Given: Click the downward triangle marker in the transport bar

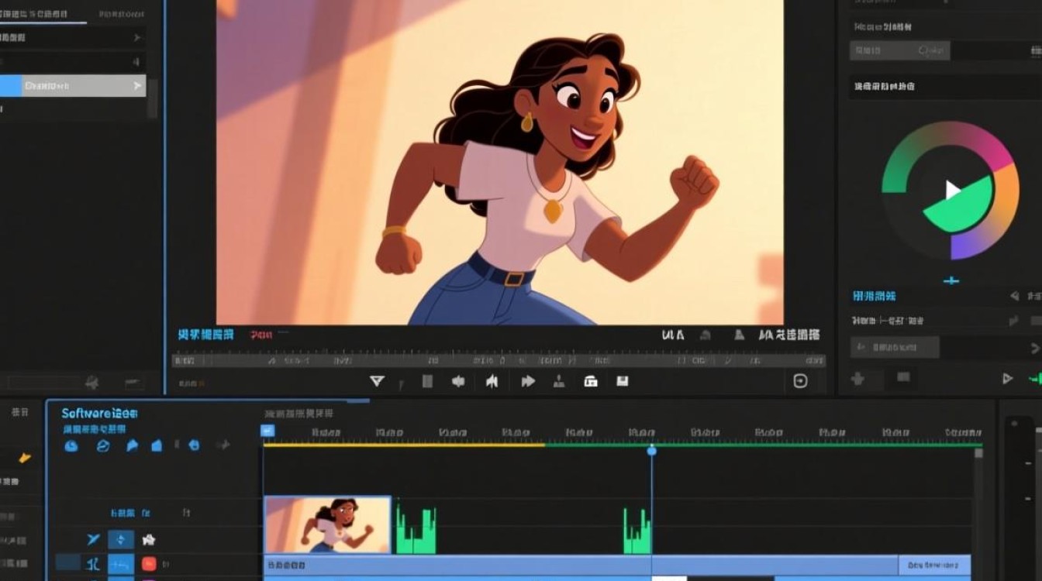Looking at the screenshot, I should click(x=377, y=380).
